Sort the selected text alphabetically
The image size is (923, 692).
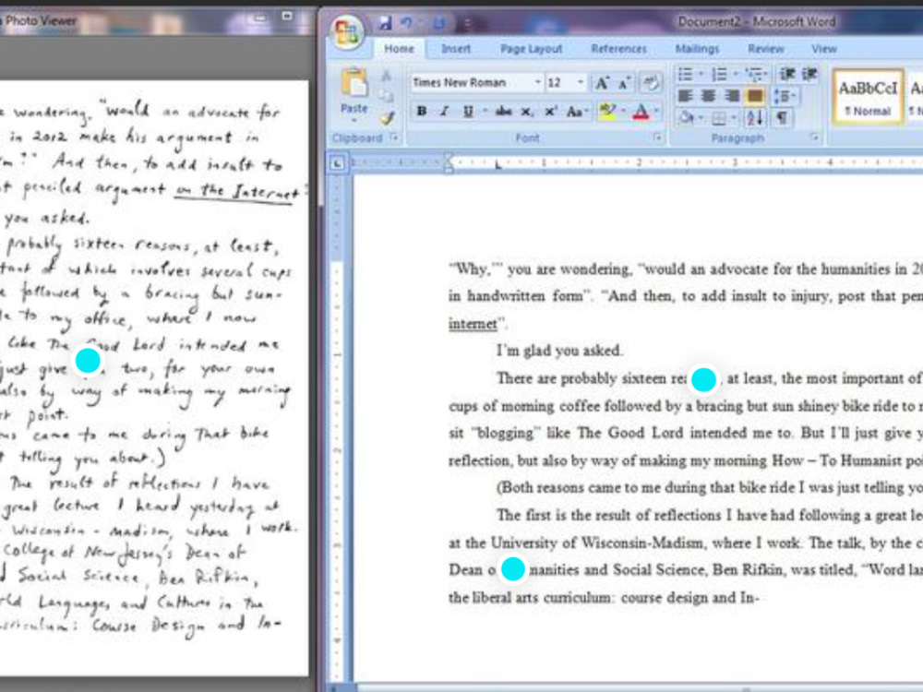click(x=755, y=118)
